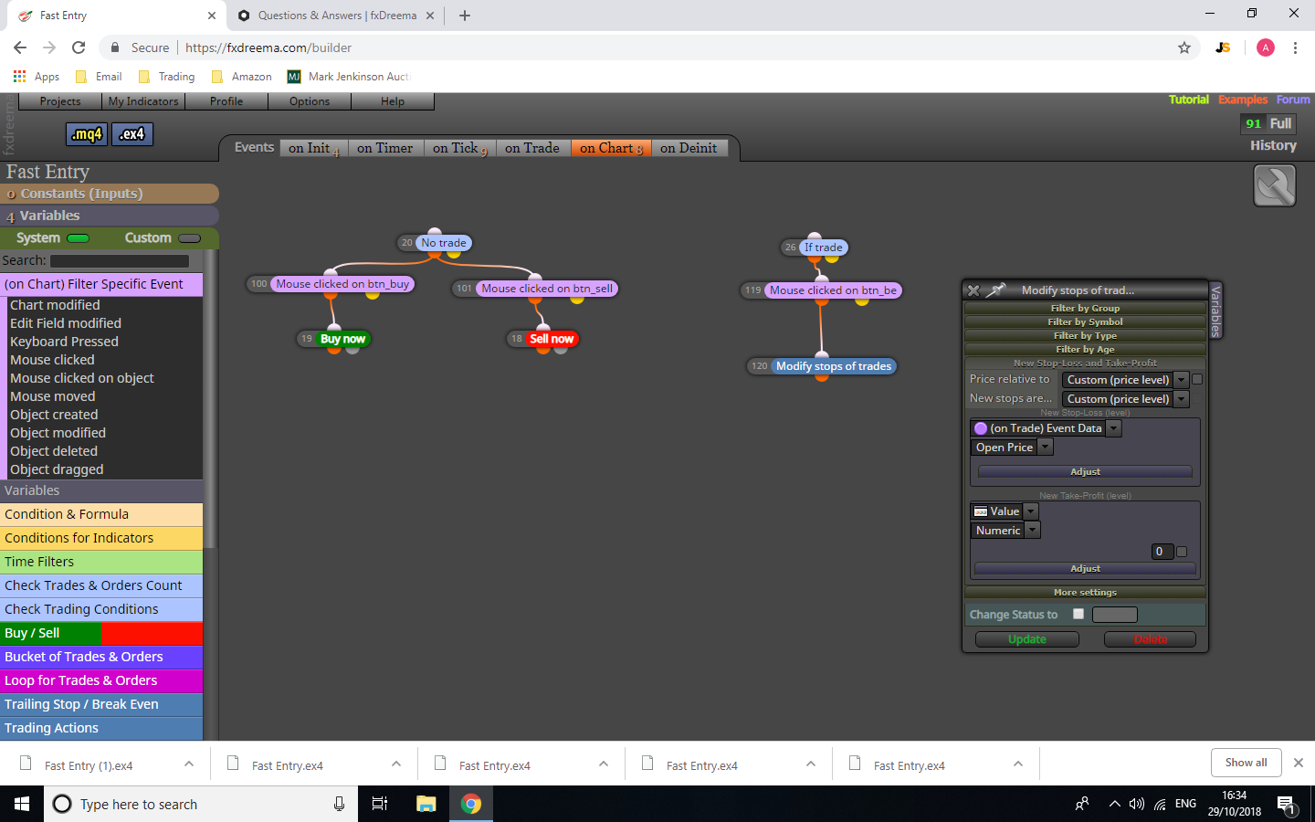This screenshot has width=1315, height=822.
Task: Open the volume control in system tray
Action: [x=1137, y=805]
